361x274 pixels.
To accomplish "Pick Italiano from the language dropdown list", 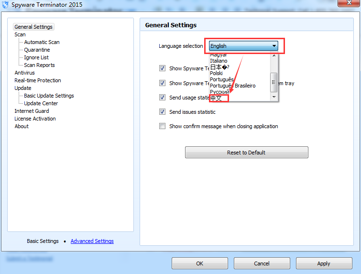I will coord(219,61).
